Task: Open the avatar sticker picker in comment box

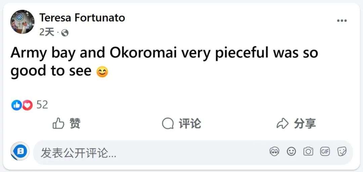Action: point(275,152)
